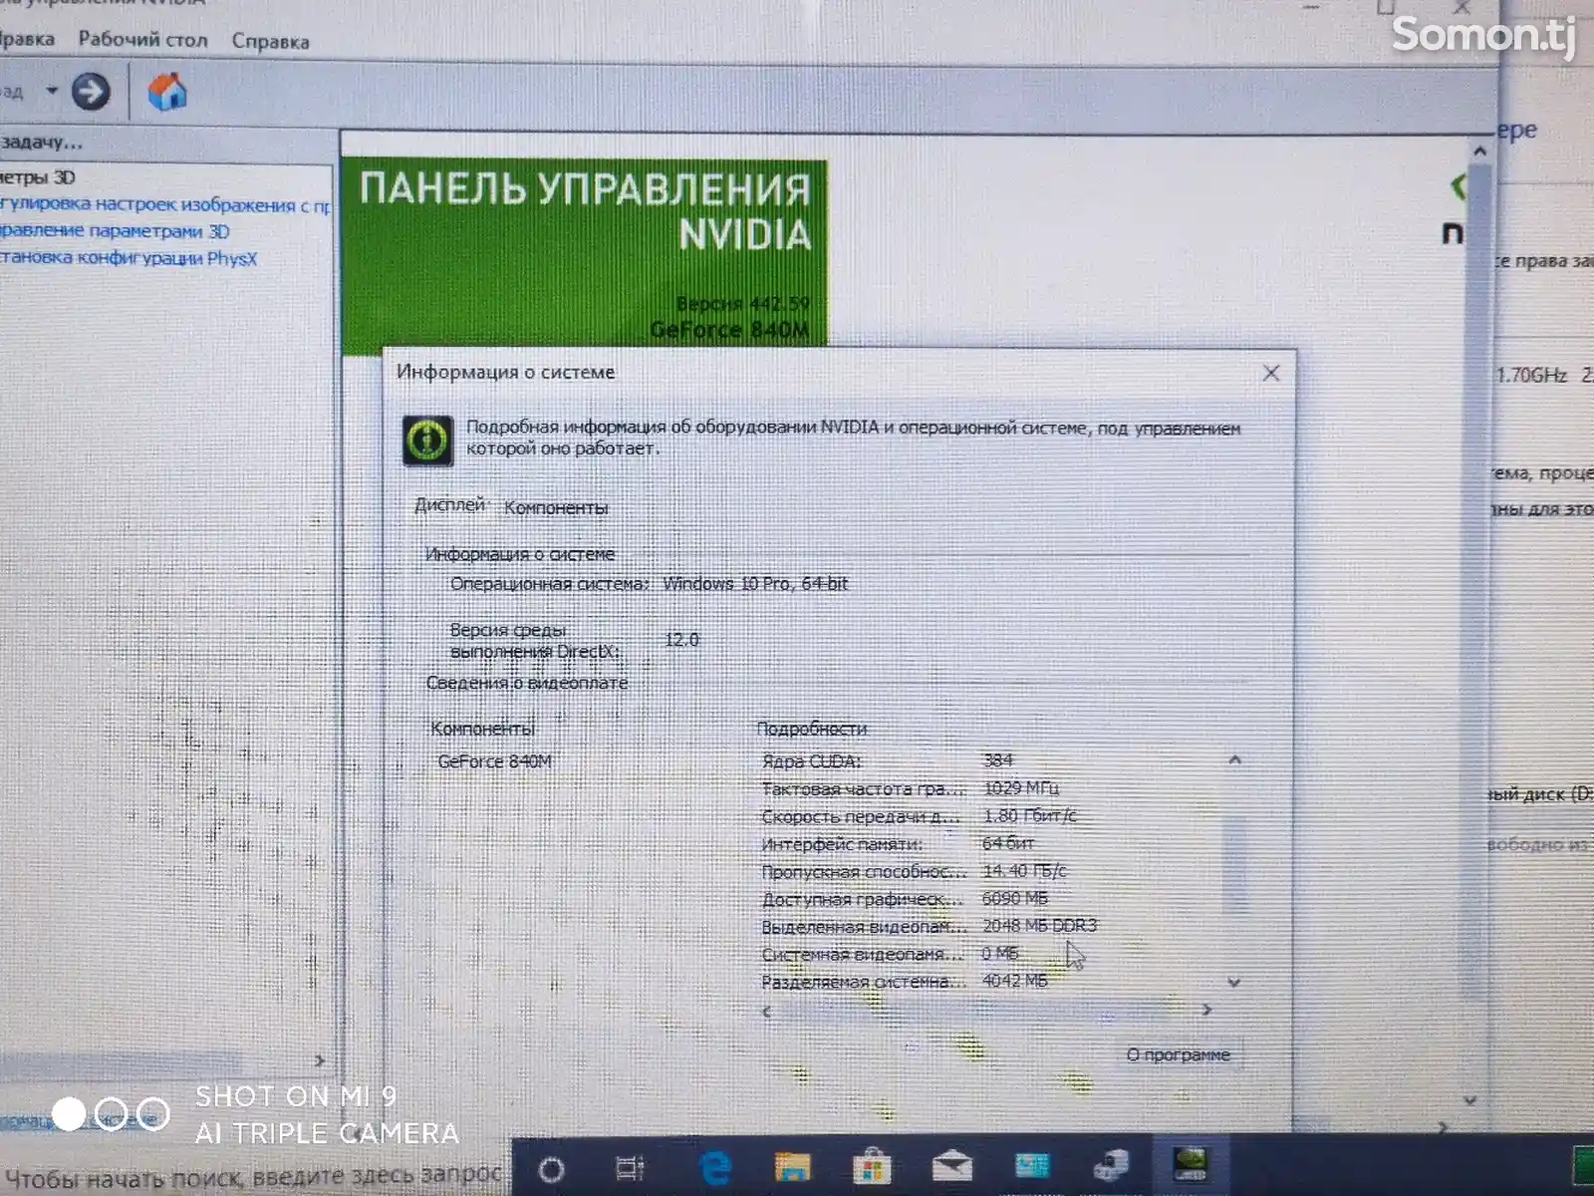Open the Рабочий стол menu
Viewport: 1594px width, 1196px height.
click(x=143, y=40)
